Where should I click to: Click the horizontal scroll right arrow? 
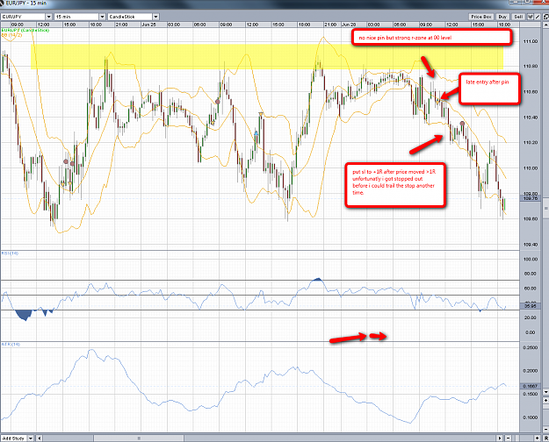coord(500,438)
